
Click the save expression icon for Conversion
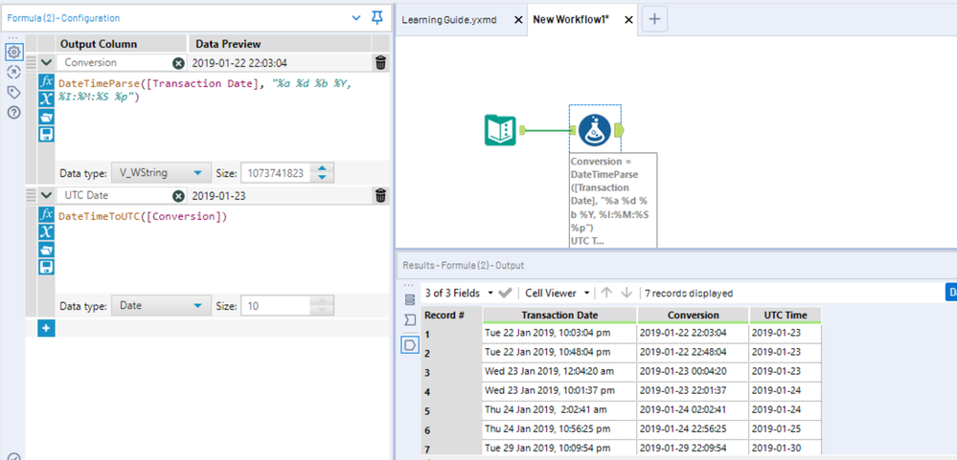coord(46,135)
